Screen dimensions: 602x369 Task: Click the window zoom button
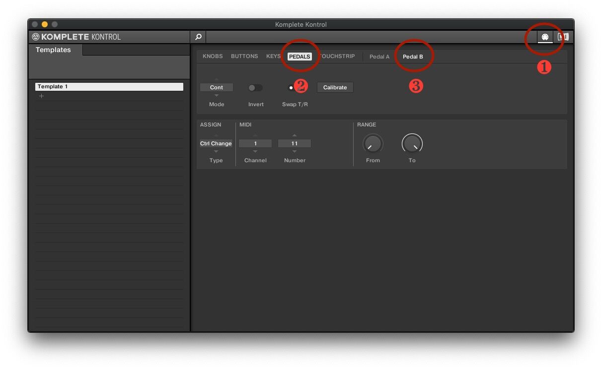coord(55,24)
